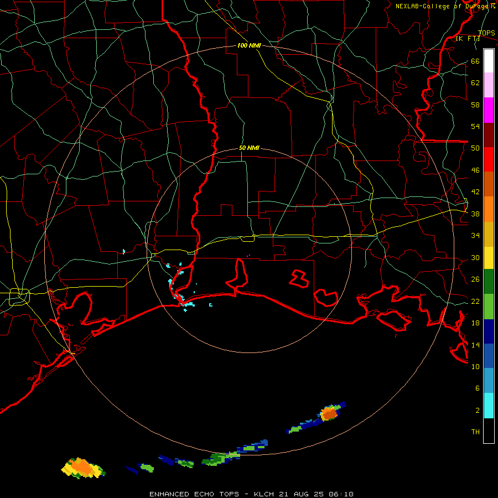Click the "42" legend value

(x=475, y=192)
